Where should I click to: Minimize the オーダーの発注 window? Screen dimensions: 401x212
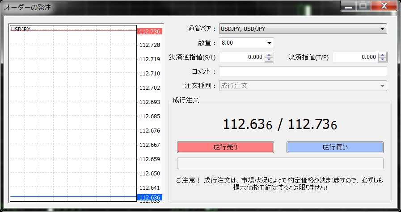348,6
